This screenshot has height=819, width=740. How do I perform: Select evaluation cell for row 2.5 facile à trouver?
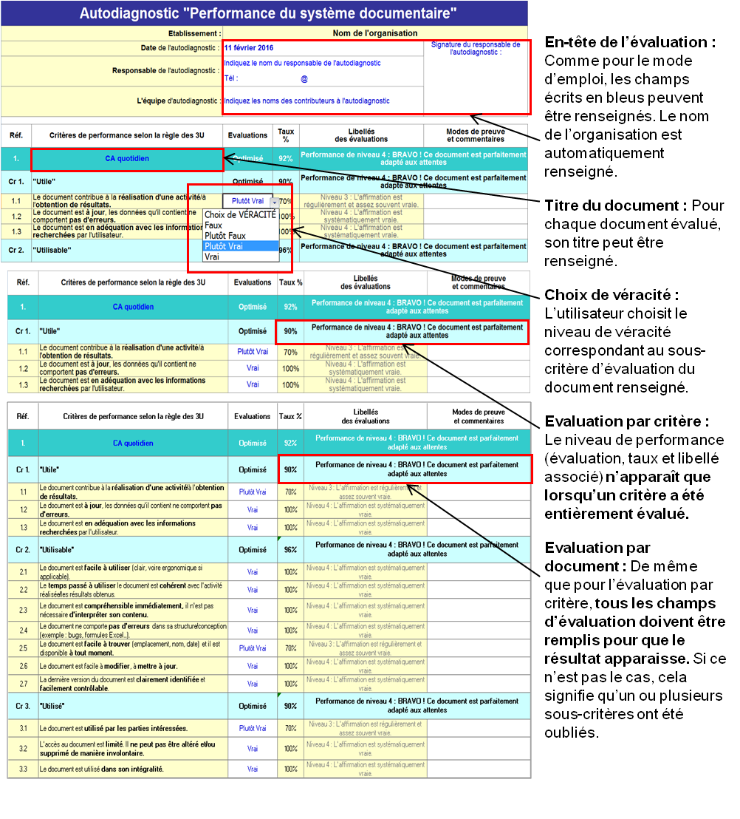point(253,648)
